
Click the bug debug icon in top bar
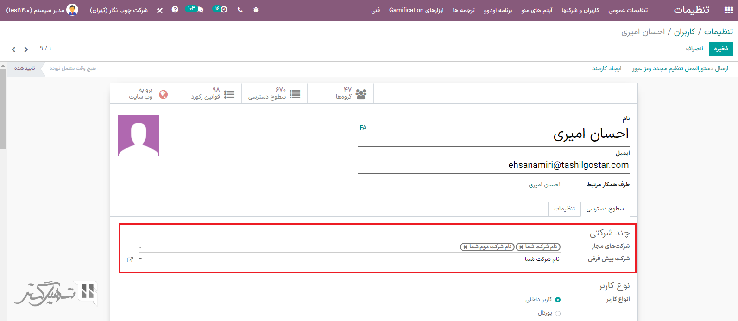(x=256, y=10)
